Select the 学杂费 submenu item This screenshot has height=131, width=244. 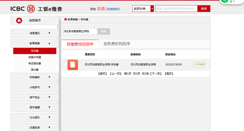click(35, 51)
